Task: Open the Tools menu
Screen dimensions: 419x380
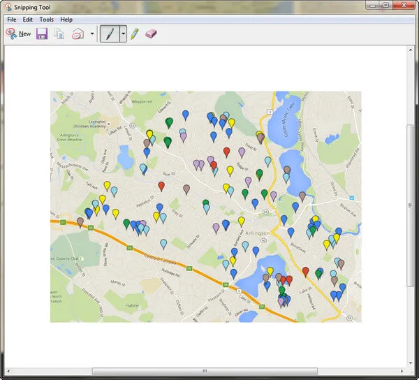Action: coord(47,20)
